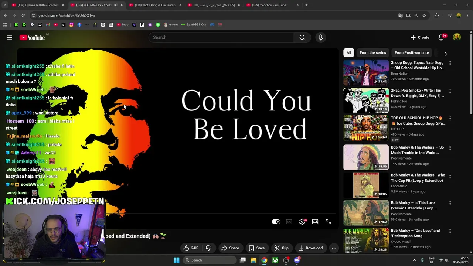Show hidden system tray icons chevron
473x266 pixels.
(x=414, y=260)
